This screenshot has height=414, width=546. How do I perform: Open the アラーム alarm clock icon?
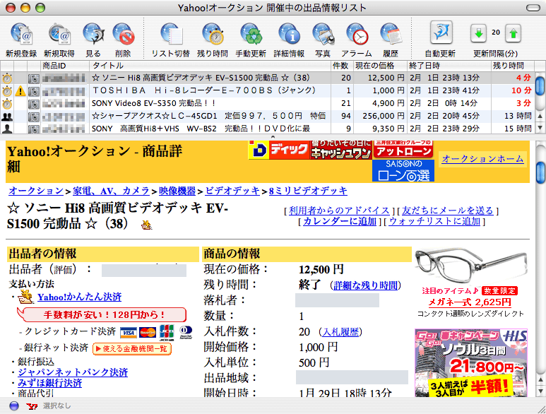tap(357, 34)
